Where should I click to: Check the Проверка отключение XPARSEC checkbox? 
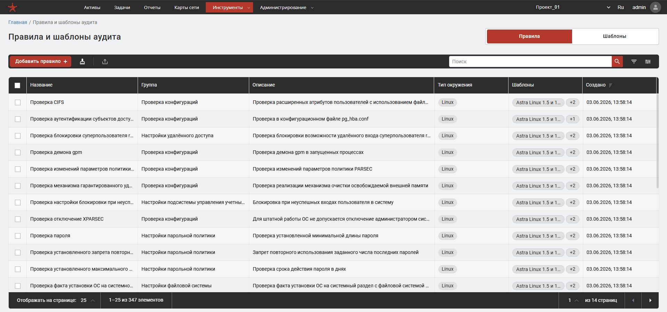click(x=18, y=219)
